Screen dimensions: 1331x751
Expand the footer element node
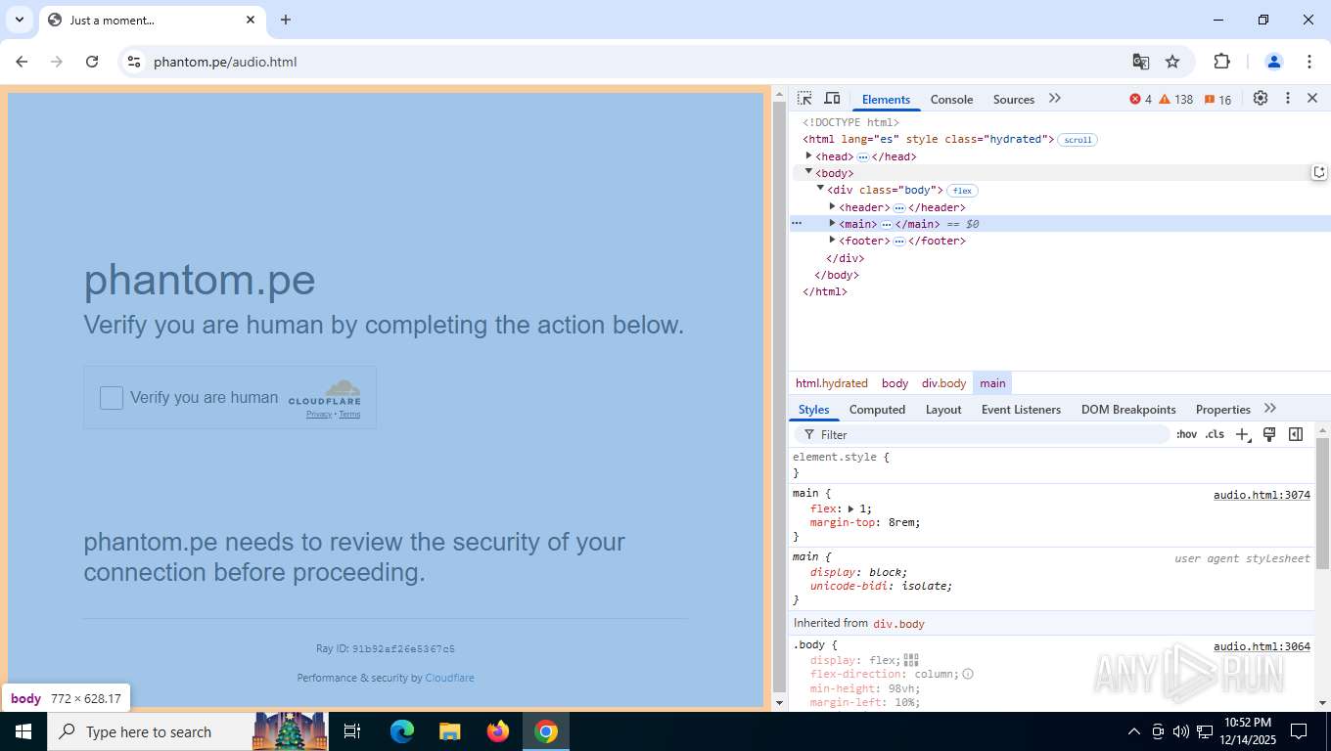[x=833, y=240]
